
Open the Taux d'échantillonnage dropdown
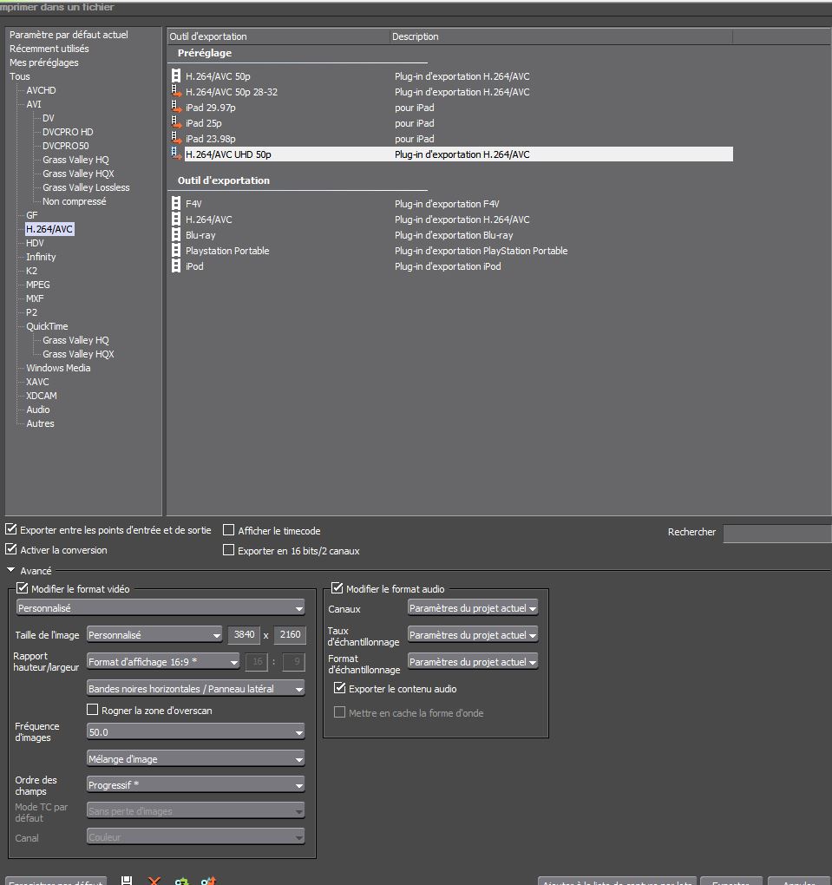(473, 635)
